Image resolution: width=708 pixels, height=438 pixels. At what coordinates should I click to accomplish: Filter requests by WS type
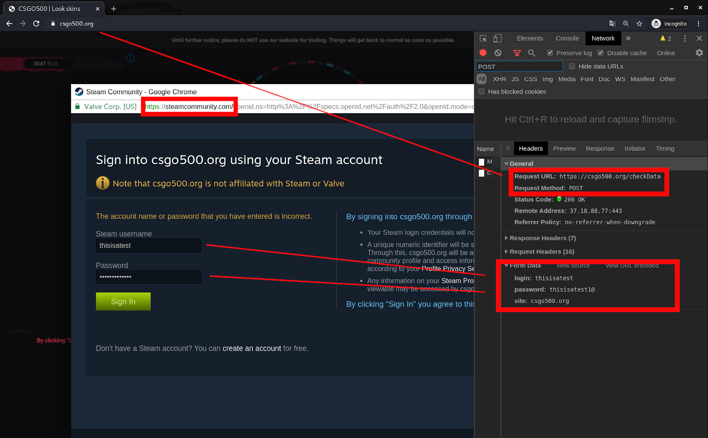pos(620,79)
